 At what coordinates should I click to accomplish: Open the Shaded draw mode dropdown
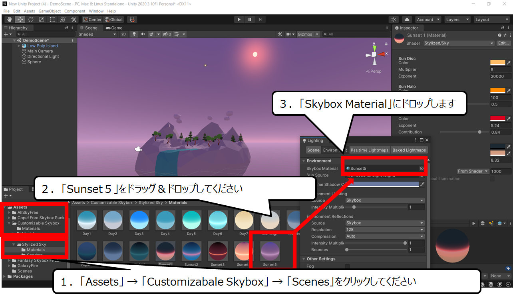97,34
